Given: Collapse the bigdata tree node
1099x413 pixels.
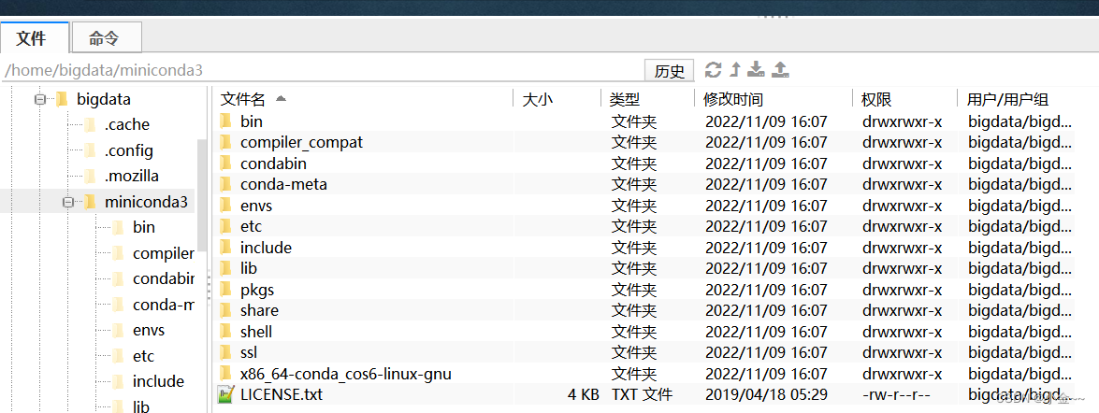Looking at the screenshot, I should tap(40, 100).
